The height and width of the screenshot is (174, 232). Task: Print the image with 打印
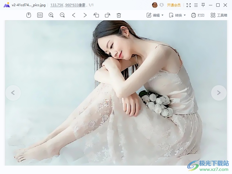pos(198,15)
